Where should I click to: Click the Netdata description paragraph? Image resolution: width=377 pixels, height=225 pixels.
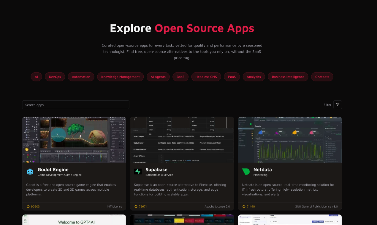point(288,189)
